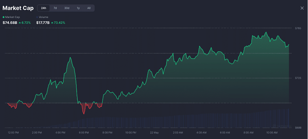Click the 10:00 AM axis label
Viewport: 308px width, 139px height.
(272, 132)
